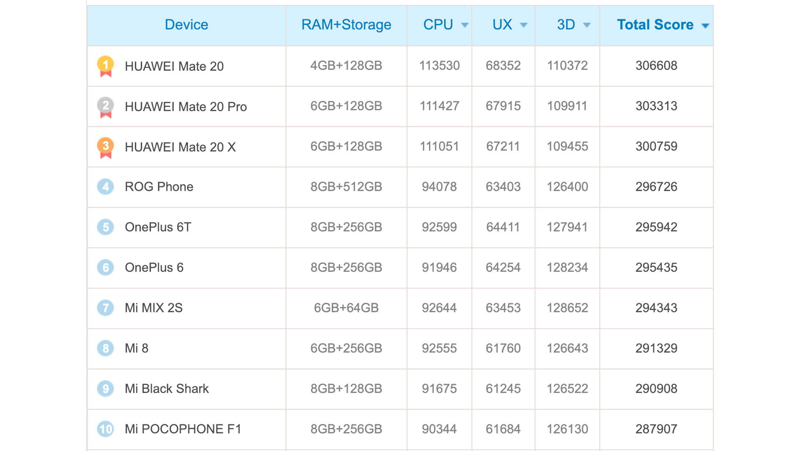Click rank 5 blue circle icon

(x=106, y=226)
